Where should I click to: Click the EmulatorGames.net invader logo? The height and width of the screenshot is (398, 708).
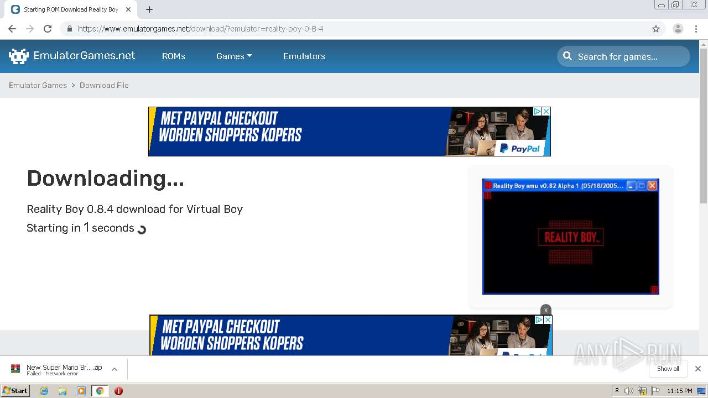[19, 56]
